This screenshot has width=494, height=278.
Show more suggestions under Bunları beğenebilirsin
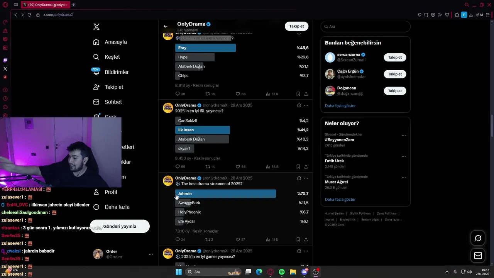(x=340, y=106)
